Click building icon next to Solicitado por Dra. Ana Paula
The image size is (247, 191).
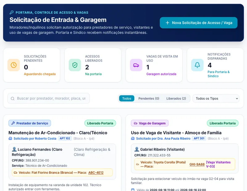click(133, 139)
